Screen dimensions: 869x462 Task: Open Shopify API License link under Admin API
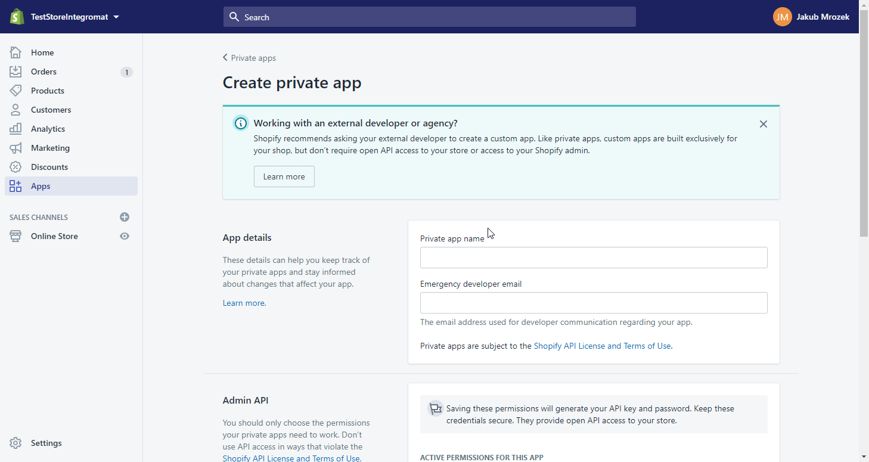point(291,458)
